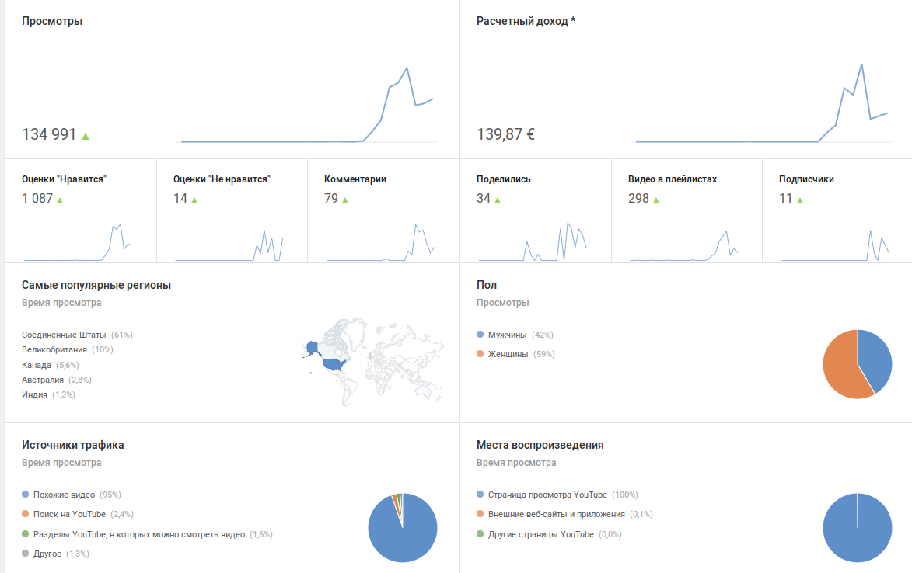Click the world map of top regions
912x573 pixels.
coord(372,360)
